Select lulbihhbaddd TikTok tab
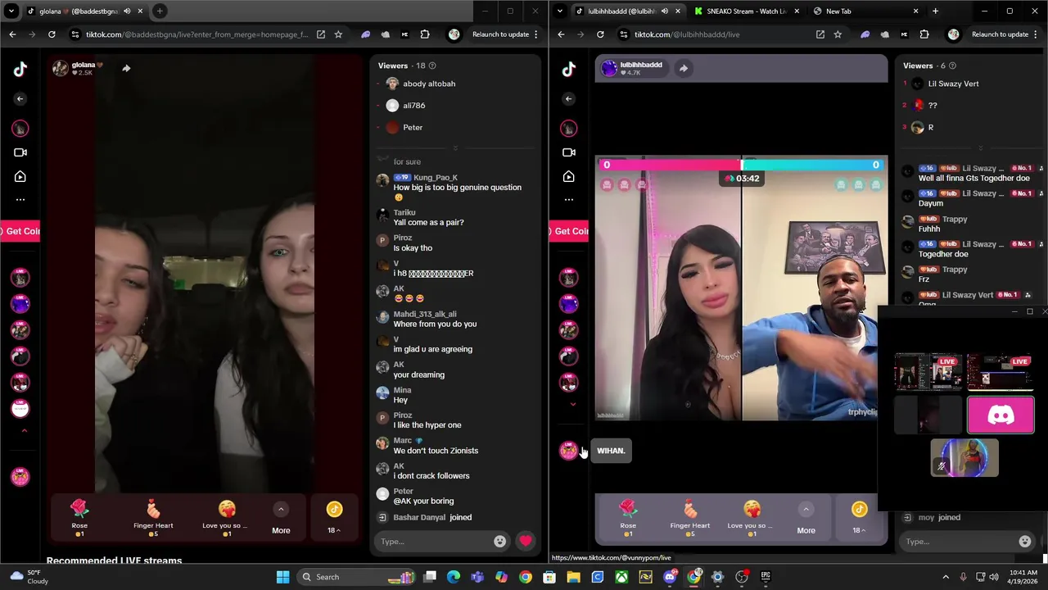This screenshot has height=590, width=1048. (629, 11)
